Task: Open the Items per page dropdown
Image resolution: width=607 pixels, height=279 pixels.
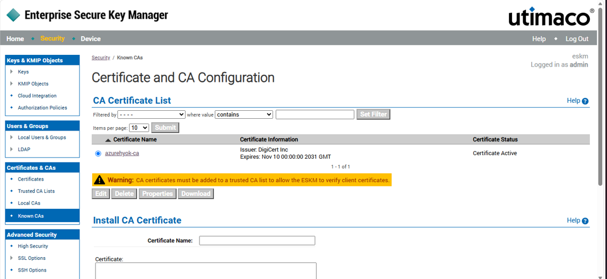Action: [x=139, y=128]
